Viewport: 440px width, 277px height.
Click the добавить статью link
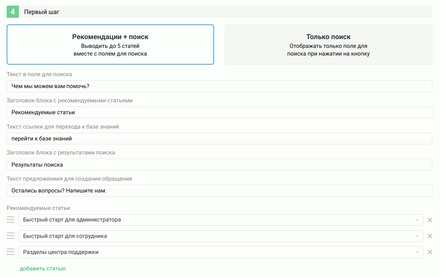[43, 268]
